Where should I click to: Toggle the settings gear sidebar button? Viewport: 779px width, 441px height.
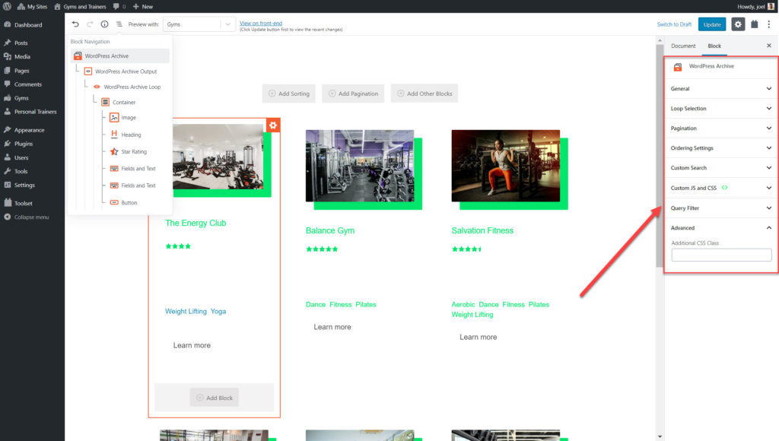click(738, 24)
